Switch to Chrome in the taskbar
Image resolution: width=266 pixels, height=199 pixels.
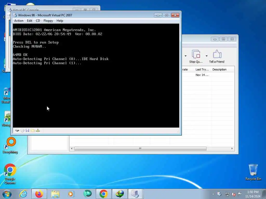(x=103, y=194)
